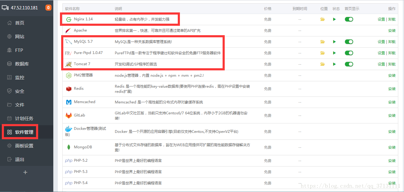The width and height of the screenshot is (404, 192).
Task: Click 设置 for MySQL 5.7
Action: tap(381, 42)
